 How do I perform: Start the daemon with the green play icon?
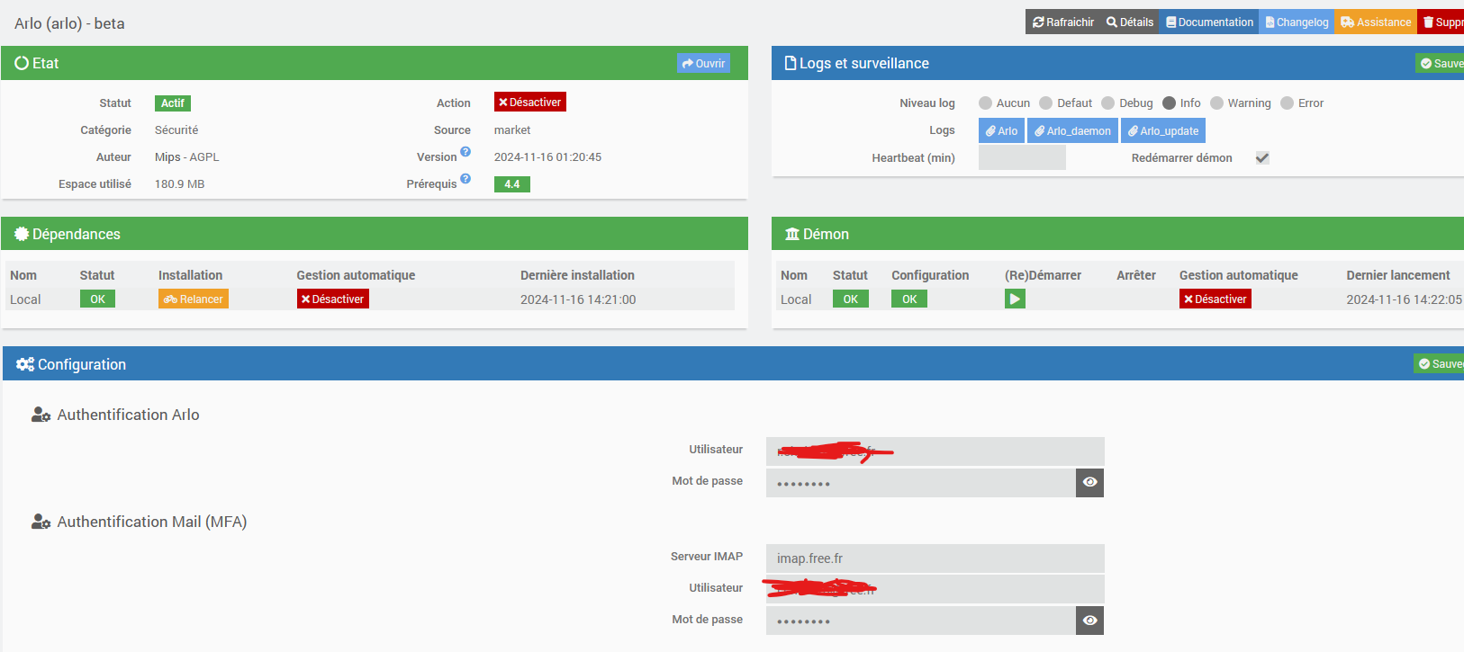pyautogui.click(x=1015, y=299)
